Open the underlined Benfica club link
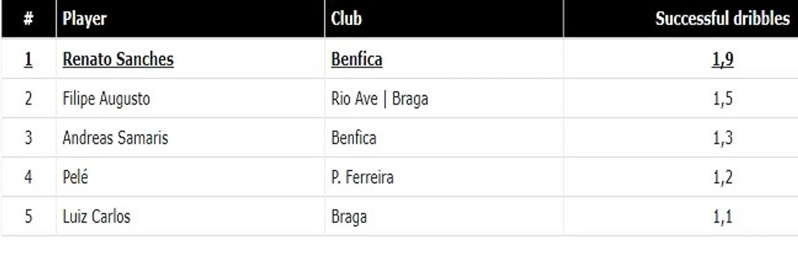 click(x=356, y=59)
